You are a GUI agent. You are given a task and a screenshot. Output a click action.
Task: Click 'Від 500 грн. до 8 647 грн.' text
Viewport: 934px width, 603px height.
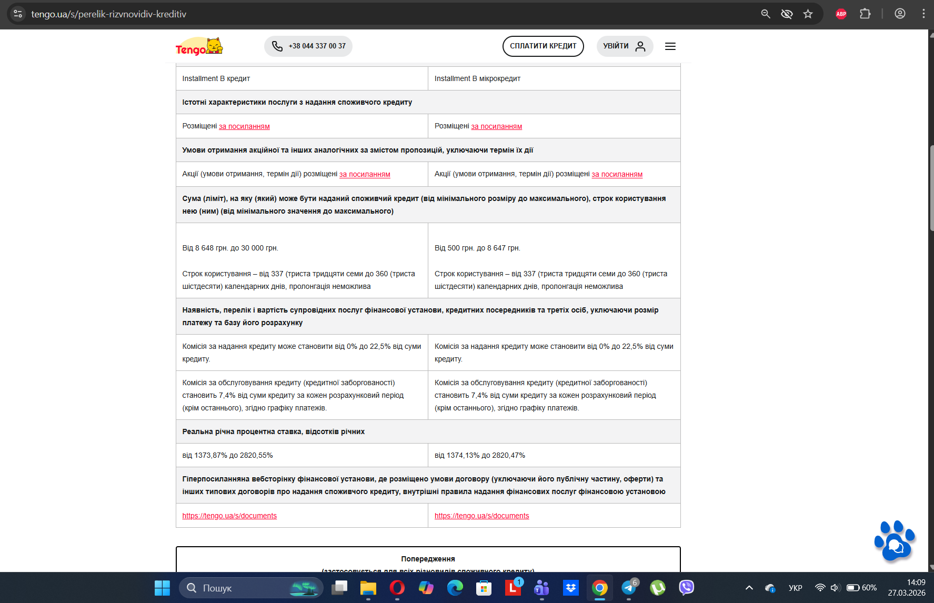point(477,248)
